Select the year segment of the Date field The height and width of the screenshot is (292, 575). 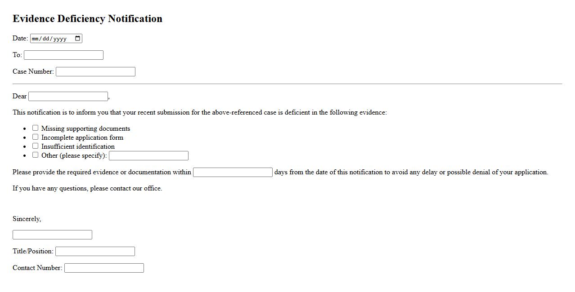(59, 39)
